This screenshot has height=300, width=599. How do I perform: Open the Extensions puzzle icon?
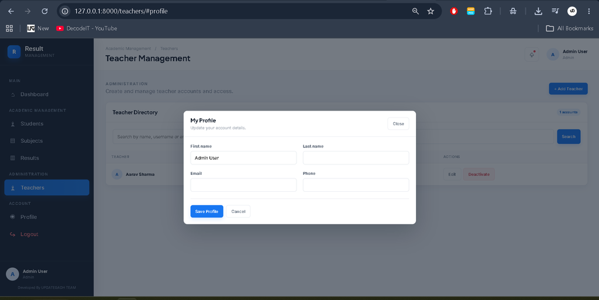[x=488, y=11]
